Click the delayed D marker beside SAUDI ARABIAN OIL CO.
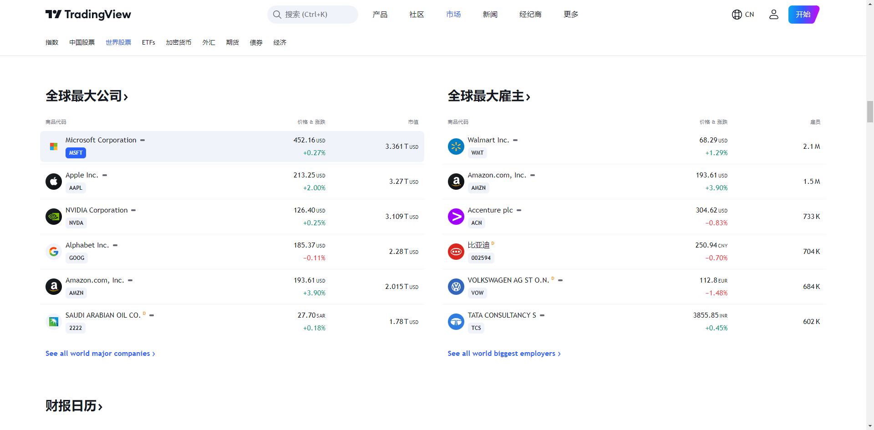The image size is (874, 430). coord(144,314)
